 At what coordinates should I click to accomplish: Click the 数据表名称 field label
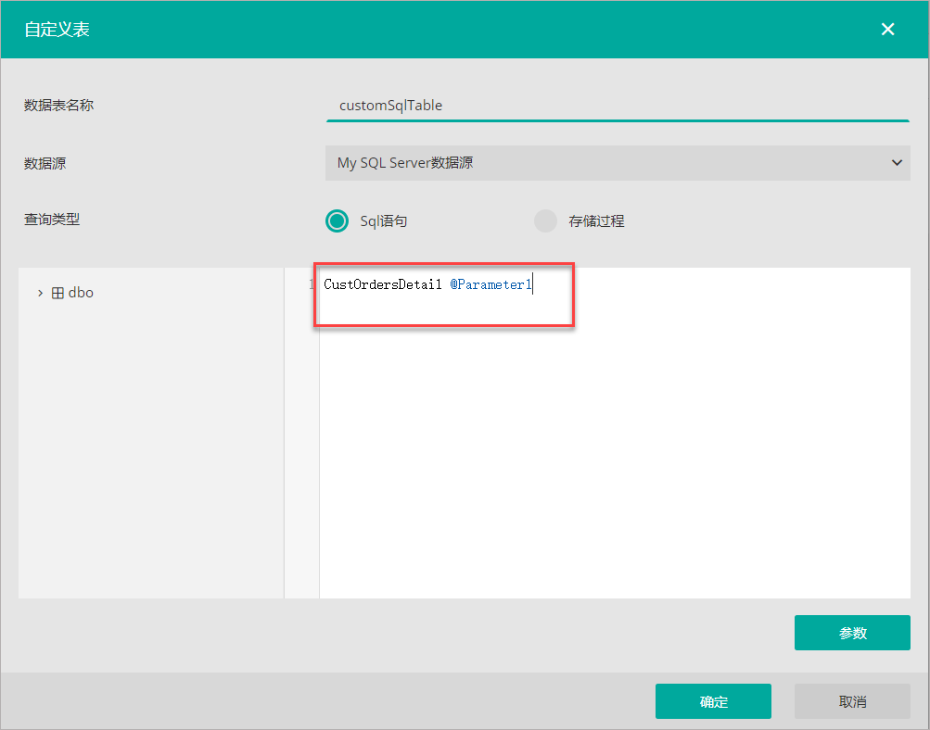pyautogui.click(x=58, y=106)
